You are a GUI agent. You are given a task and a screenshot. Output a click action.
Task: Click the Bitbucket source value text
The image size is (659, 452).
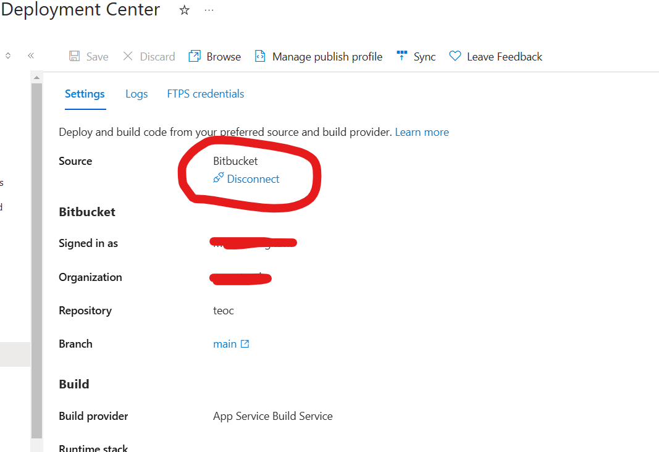(x=235, y=161)
